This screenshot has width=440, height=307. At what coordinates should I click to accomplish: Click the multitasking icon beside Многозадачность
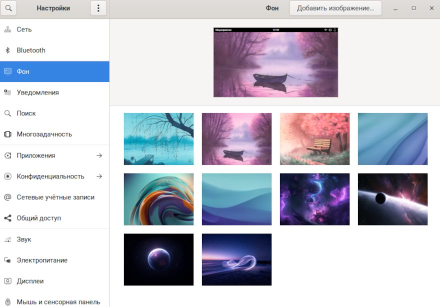(x=7, y=134)
